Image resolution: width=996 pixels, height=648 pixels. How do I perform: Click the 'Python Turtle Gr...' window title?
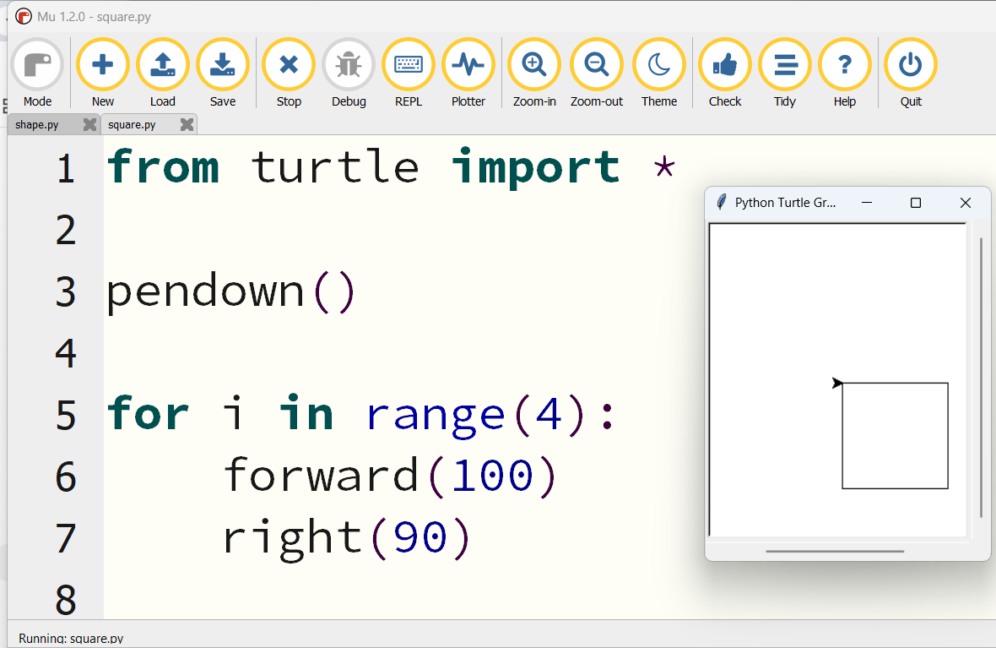coord(785,202)
